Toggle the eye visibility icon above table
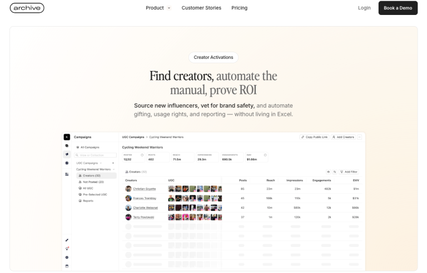This screenshot has width=427, height=273. [x=328, y=172]
